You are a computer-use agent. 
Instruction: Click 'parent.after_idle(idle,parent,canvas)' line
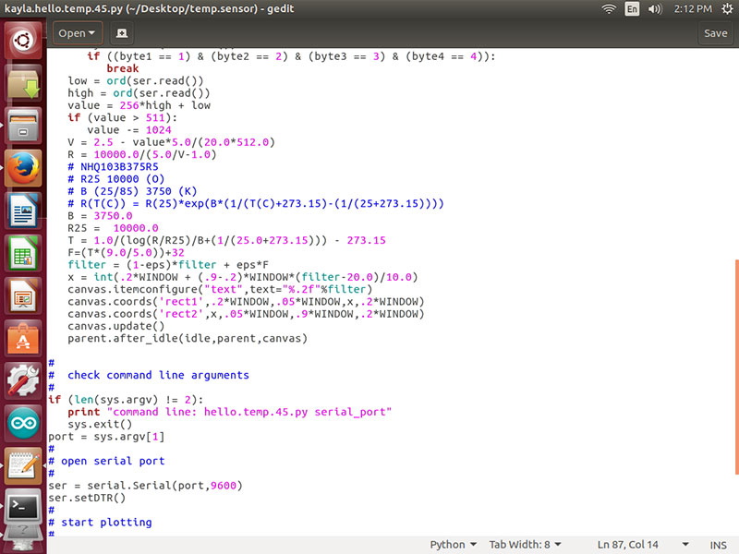coord(188,338)
